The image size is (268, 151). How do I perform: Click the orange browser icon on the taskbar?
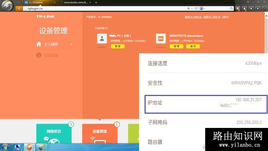coord(29,147)
